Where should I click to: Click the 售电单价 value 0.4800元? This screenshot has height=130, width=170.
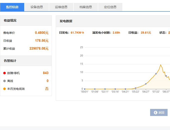[42, 33]
